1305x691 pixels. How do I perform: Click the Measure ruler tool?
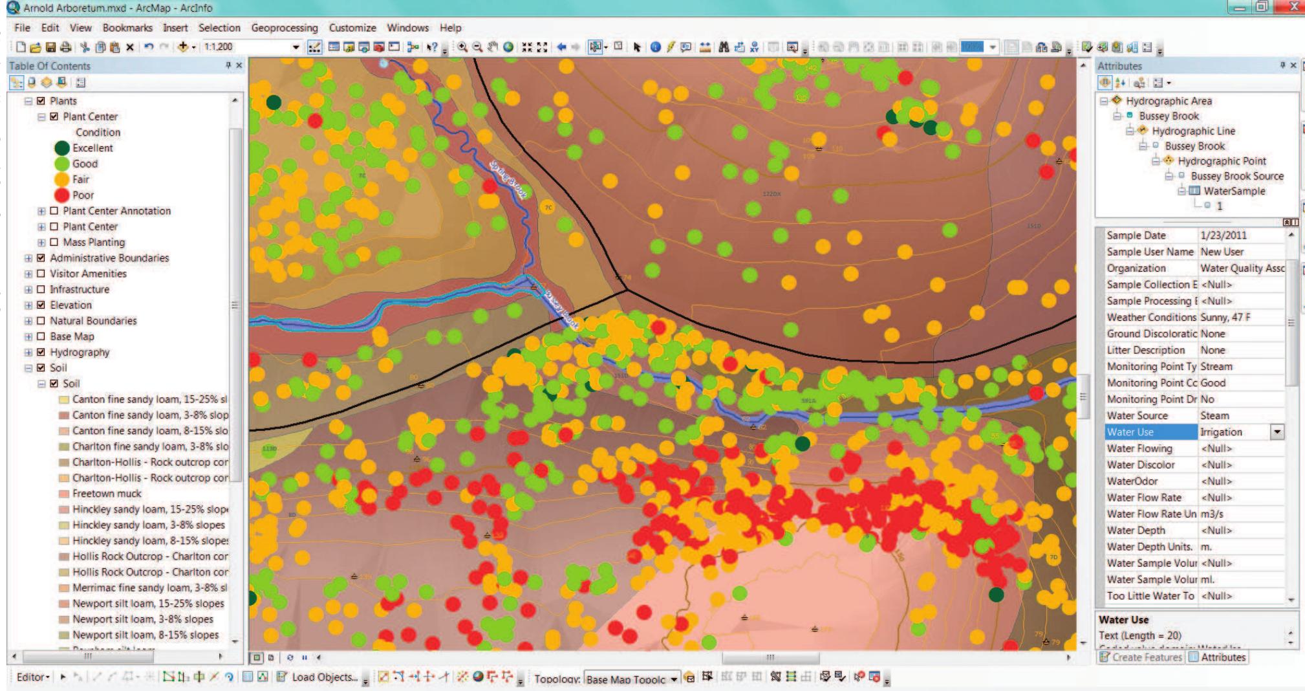point(705,47)
